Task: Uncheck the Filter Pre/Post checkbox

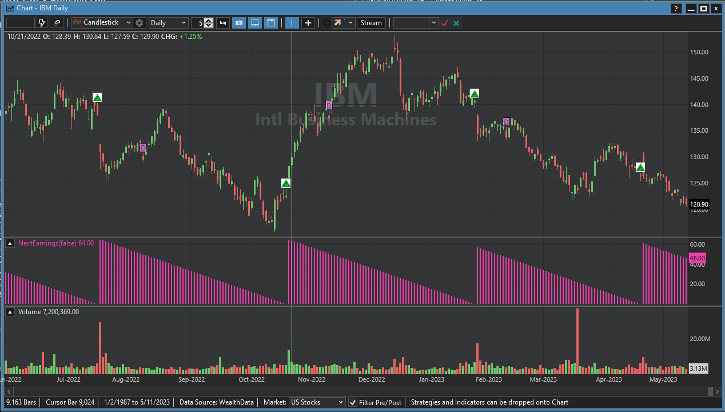Action: pos(353,402)
